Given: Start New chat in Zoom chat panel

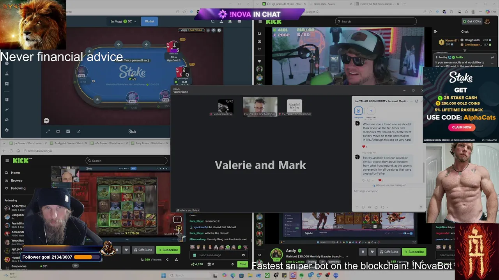Looking at the screenshot, I should tap(371, 111).
